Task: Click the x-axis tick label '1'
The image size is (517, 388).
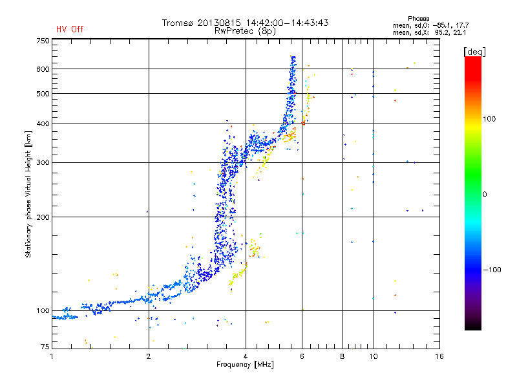Action: click(52, 356)
